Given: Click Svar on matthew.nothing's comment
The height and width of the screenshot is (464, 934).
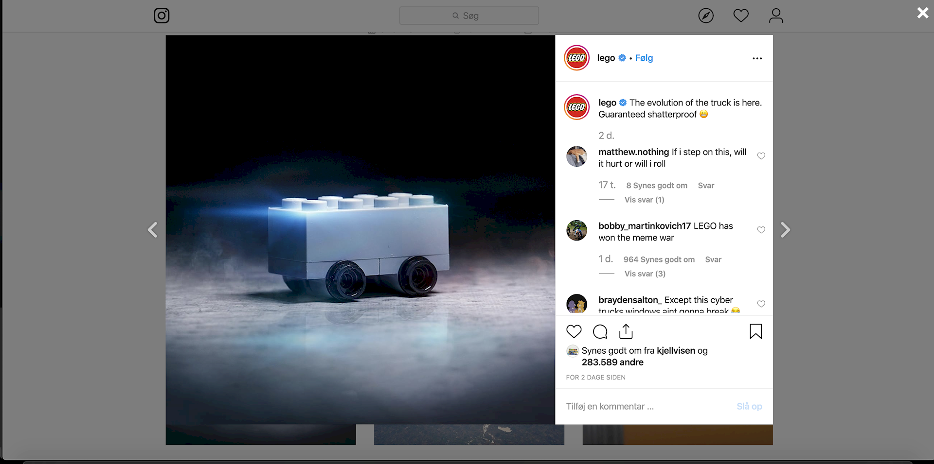Looking at the screenshot, I should 706,185.
